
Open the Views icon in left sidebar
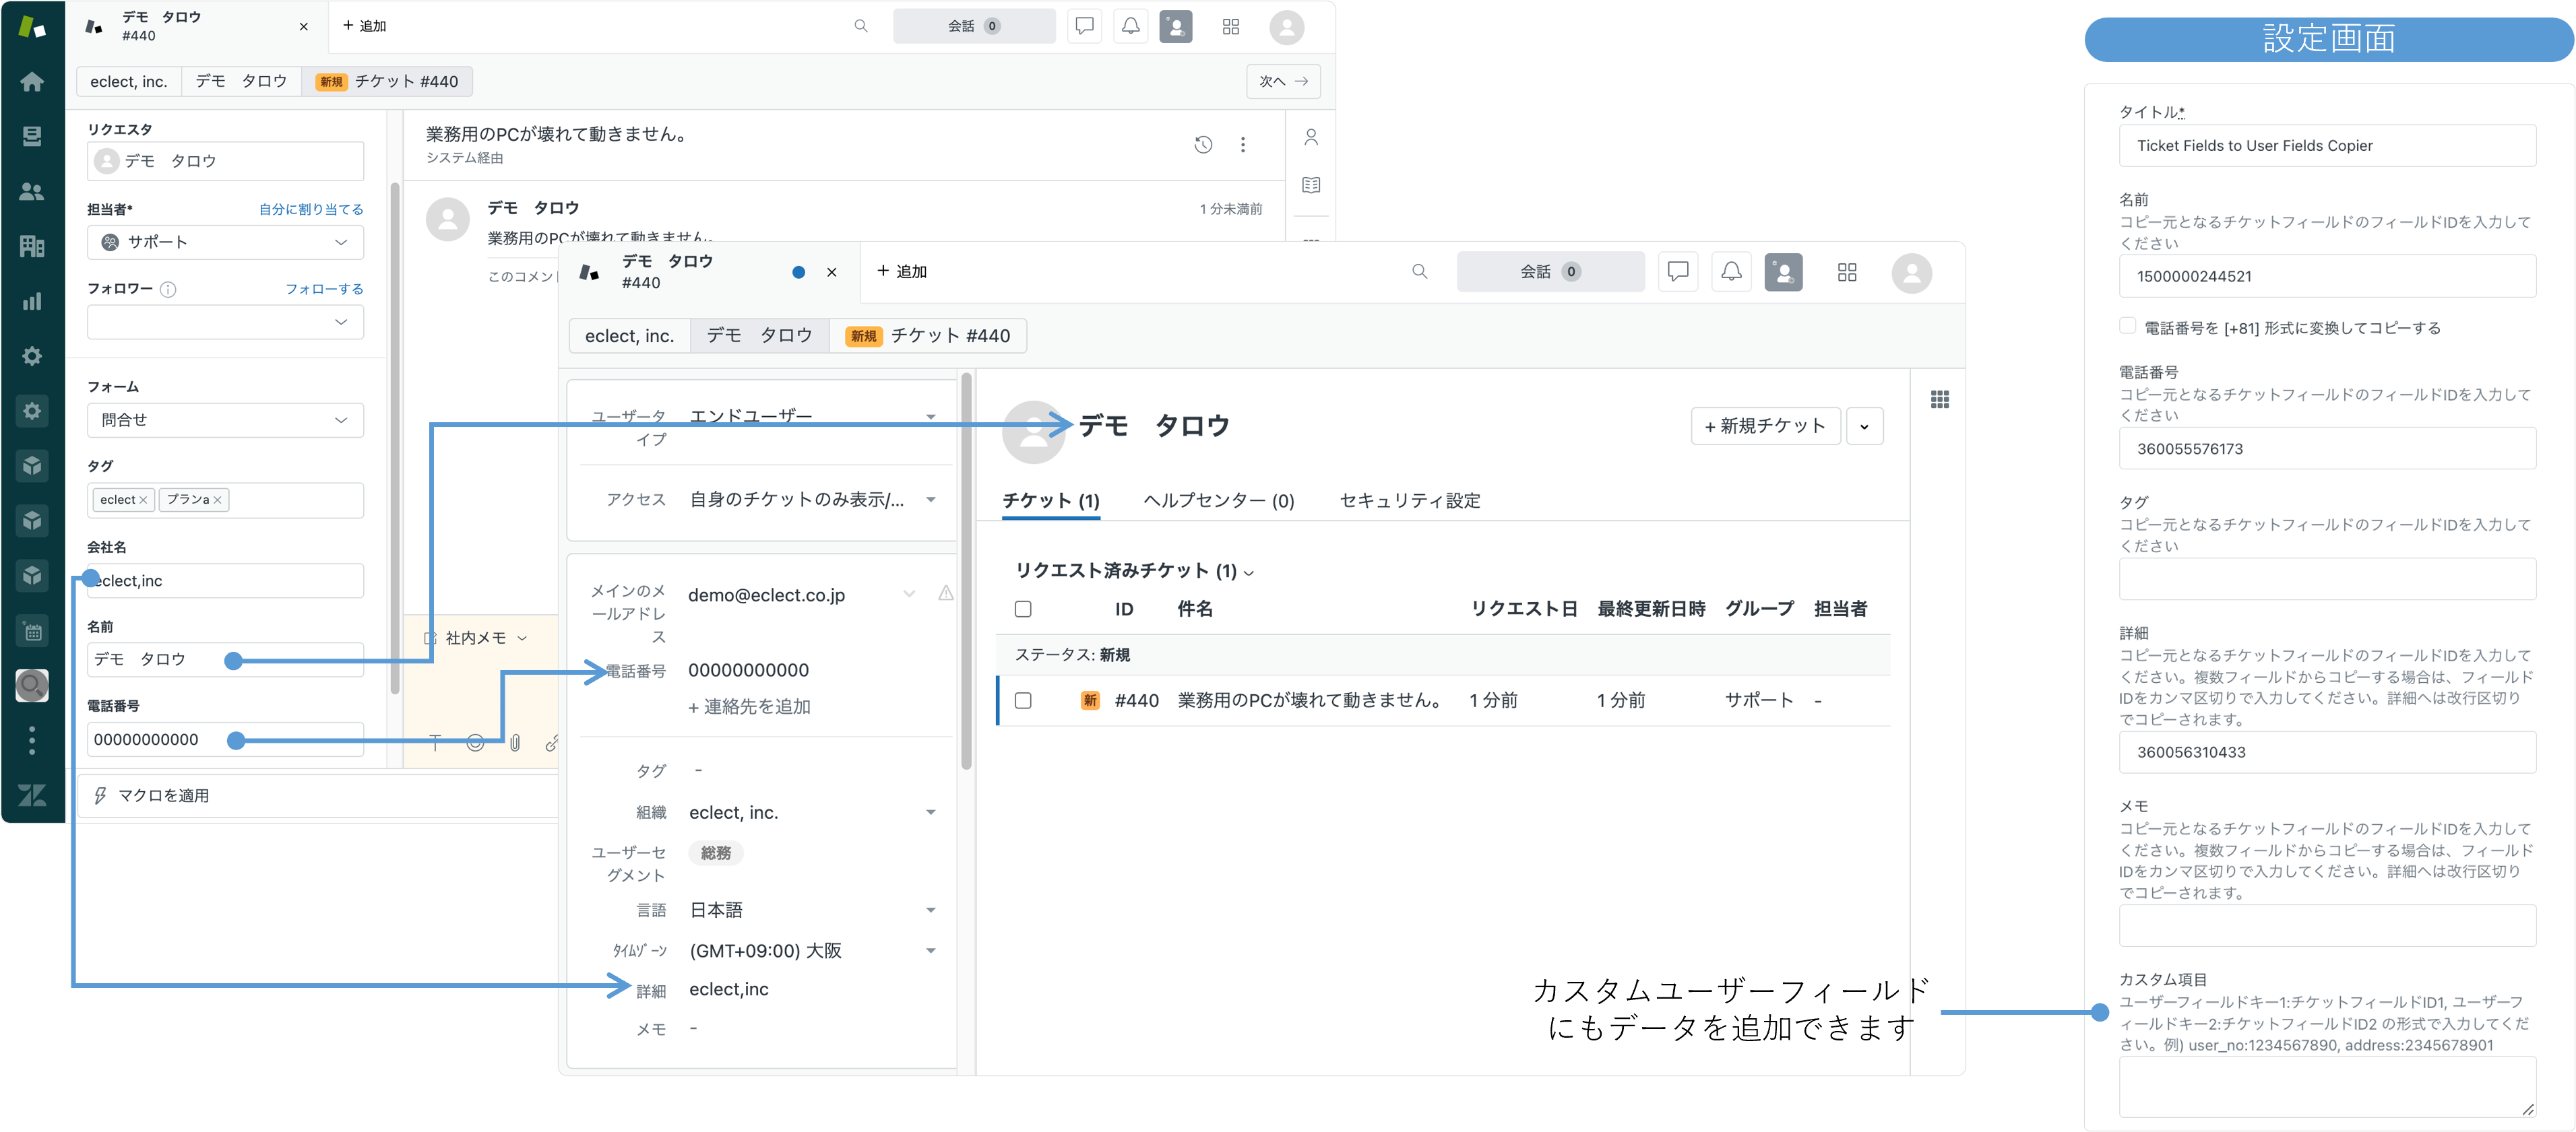pos(32,136)
